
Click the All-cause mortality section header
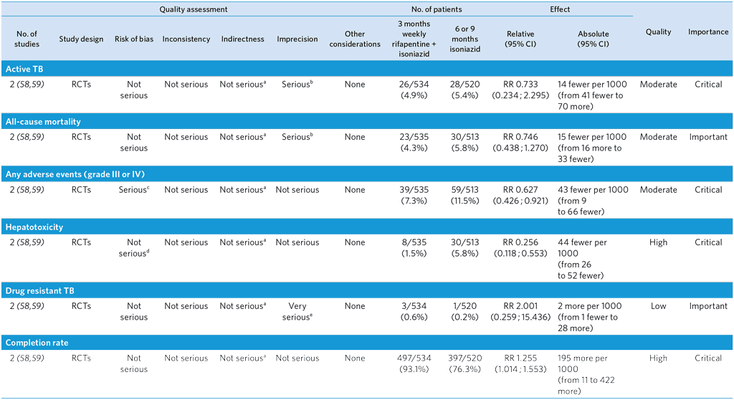pos(43,121)
